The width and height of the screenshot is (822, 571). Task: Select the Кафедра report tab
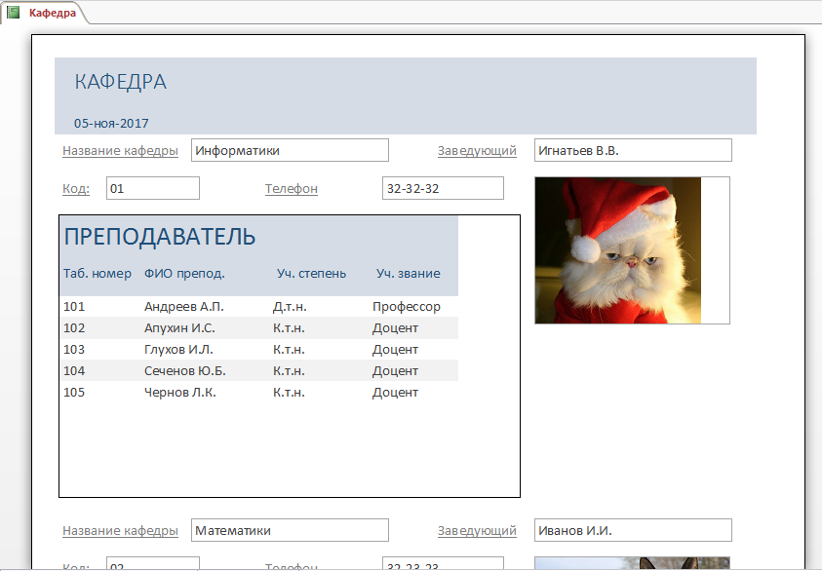(45, 13)
